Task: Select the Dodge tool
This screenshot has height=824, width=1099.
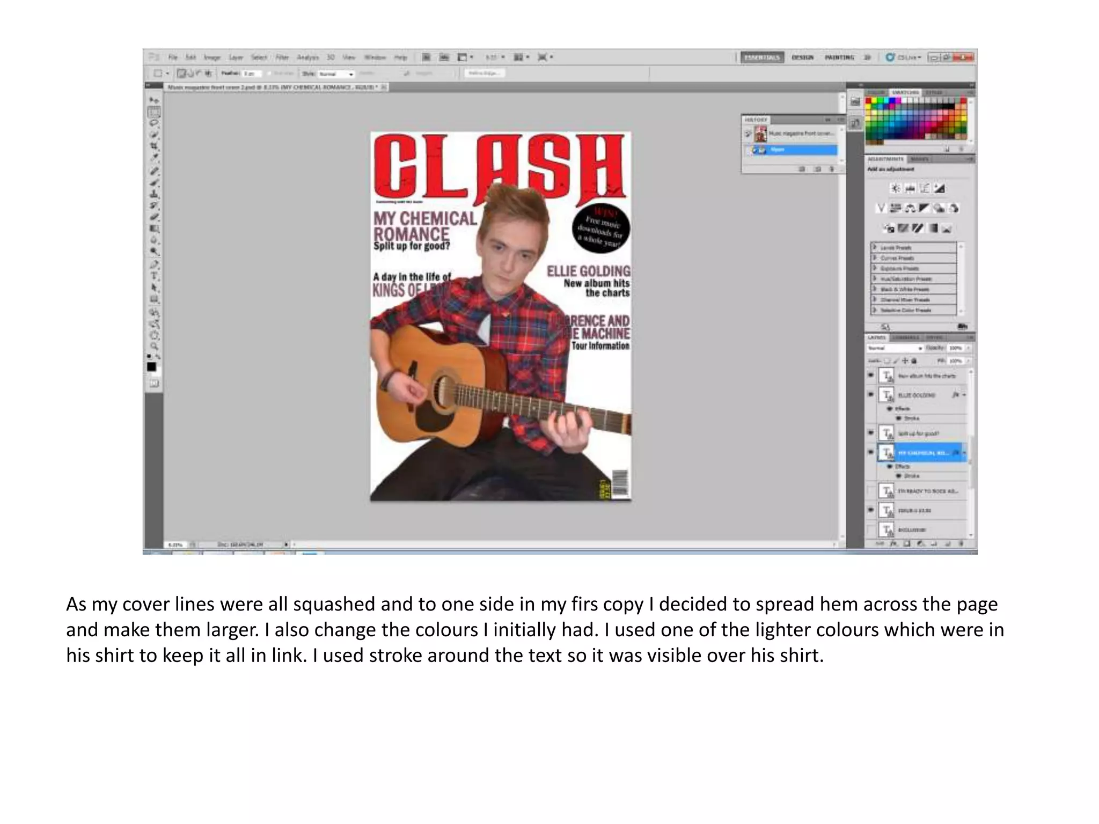Action: pos(154,252)
